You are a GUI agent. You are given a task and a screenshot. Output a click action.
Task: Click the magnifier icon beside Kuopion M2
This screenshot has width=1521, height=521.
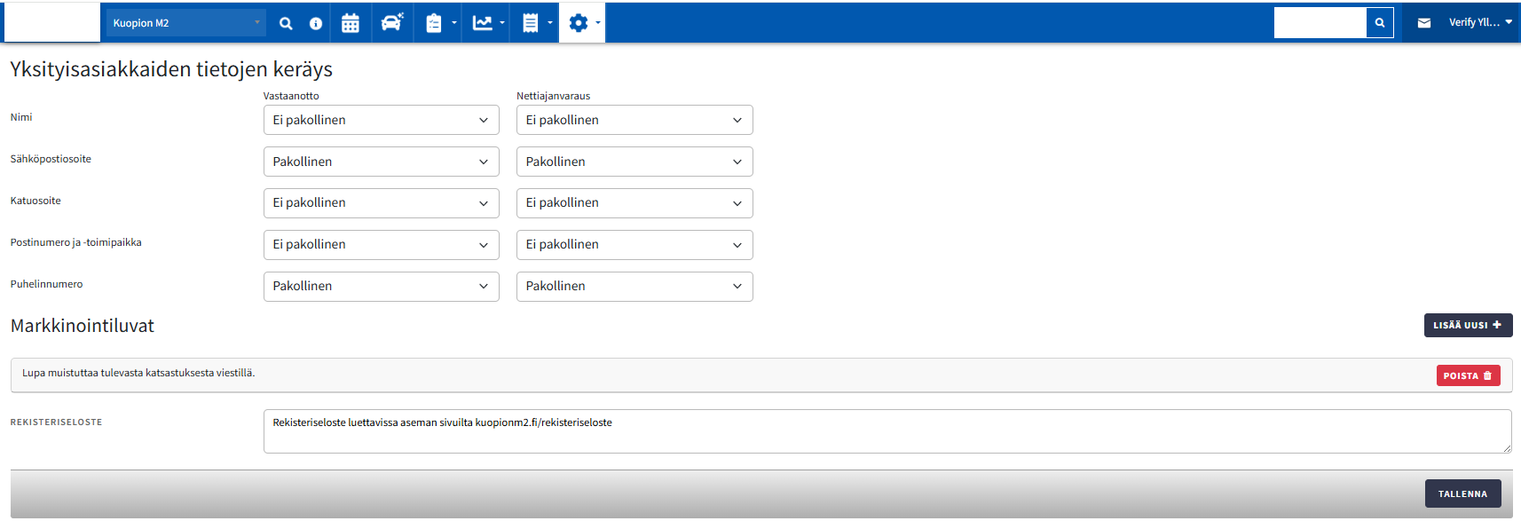click(x=286, y=23)
